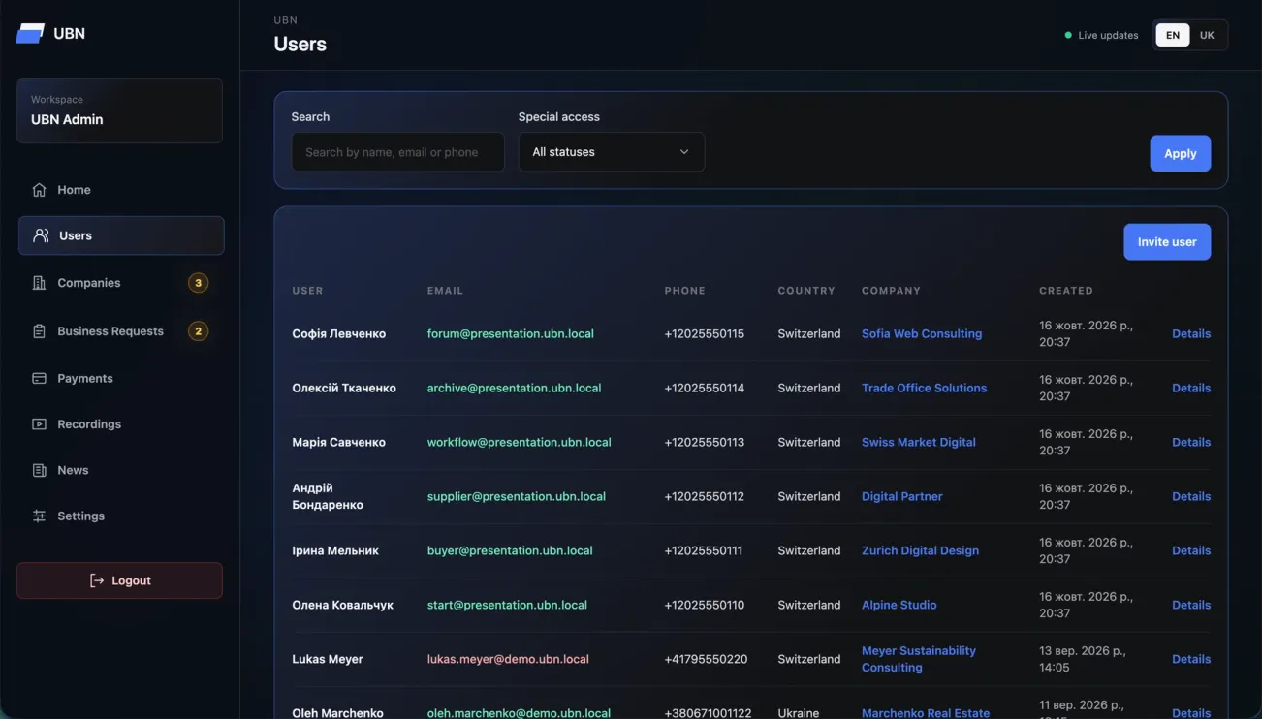Focus the search by name field
The height and width of the screenshot is (719, 1262).
coord(397,152)
